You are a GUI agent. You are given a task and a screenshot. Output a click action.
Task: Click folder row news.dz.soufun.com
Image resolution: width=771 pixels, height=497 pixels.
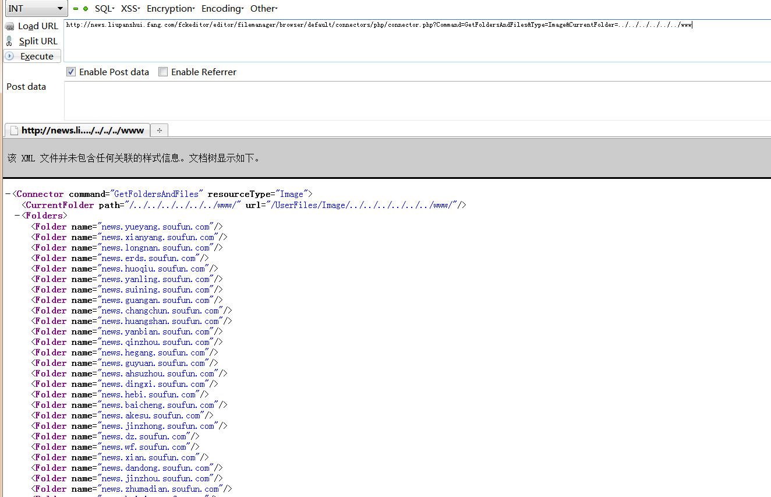point(115,436)
